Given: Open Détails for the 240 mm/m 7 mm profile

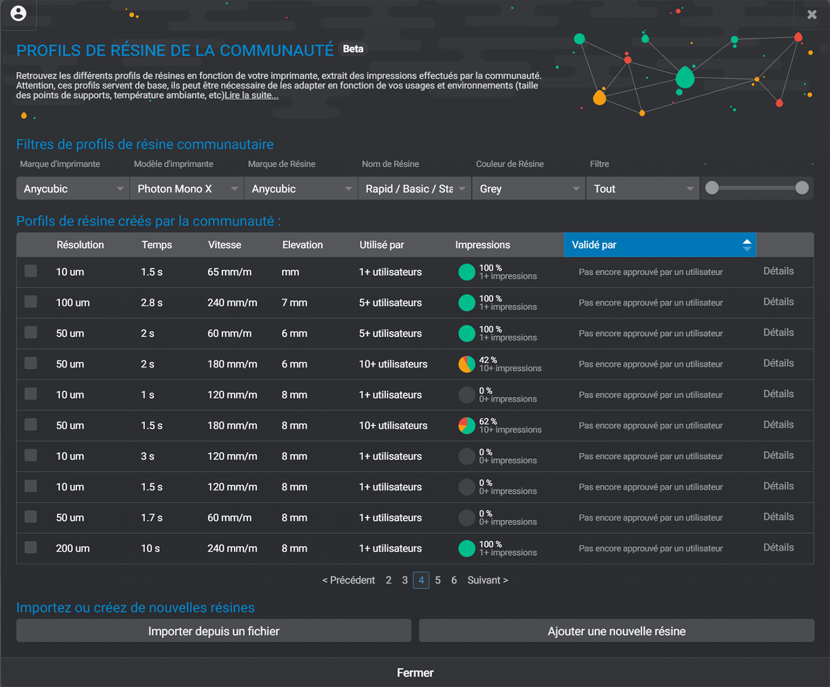Looking at the screenshot, I should (x=779, y=302).
